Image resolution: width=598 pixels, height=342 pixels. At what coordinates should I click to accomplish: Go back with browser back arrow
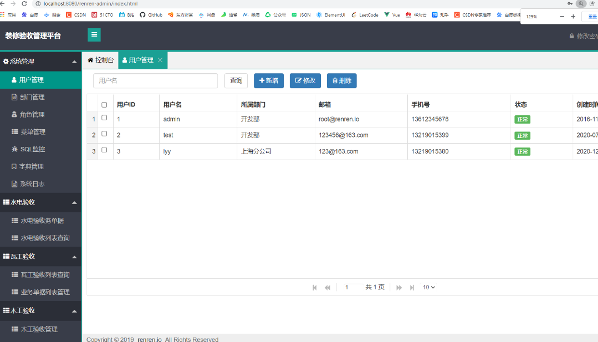[x=3, y=3]
